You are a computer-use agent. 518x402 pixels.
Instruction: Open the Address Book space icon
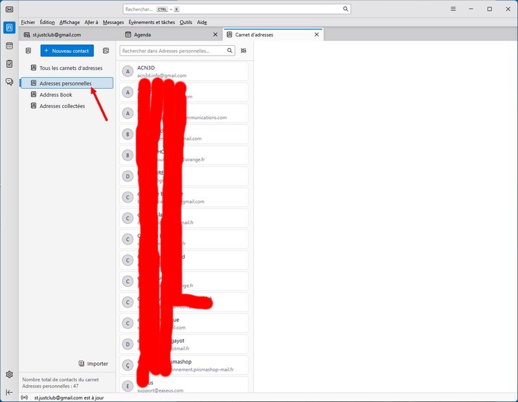coord(9,27)
